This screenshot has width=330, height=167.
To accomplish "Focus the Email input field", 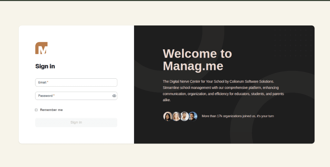I will (76, 82).
